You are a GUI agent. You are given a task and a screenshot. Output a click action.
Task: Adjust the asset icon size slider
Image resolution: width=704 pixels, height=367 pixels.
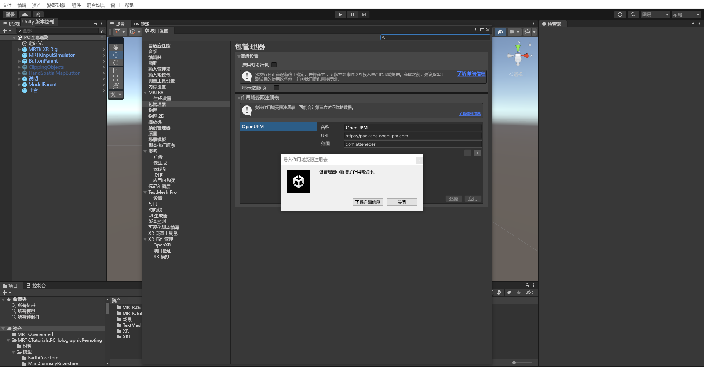pyautogui.click(x=514, y=363)
